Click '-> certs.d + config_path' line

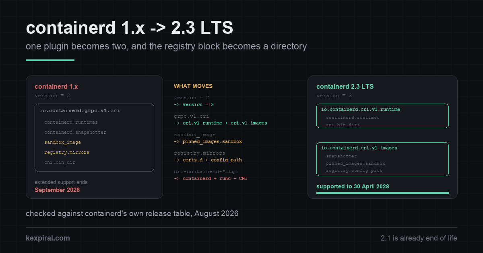click(208, 160)
